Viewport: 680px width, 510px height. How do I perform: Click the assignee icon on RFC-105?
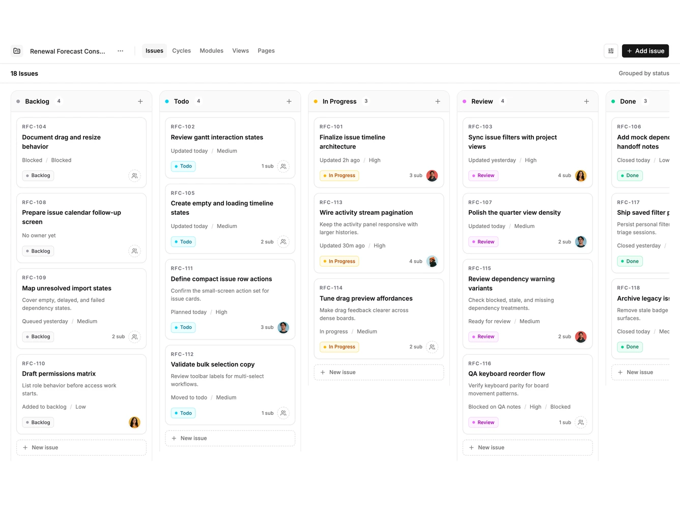pos(284,242)
